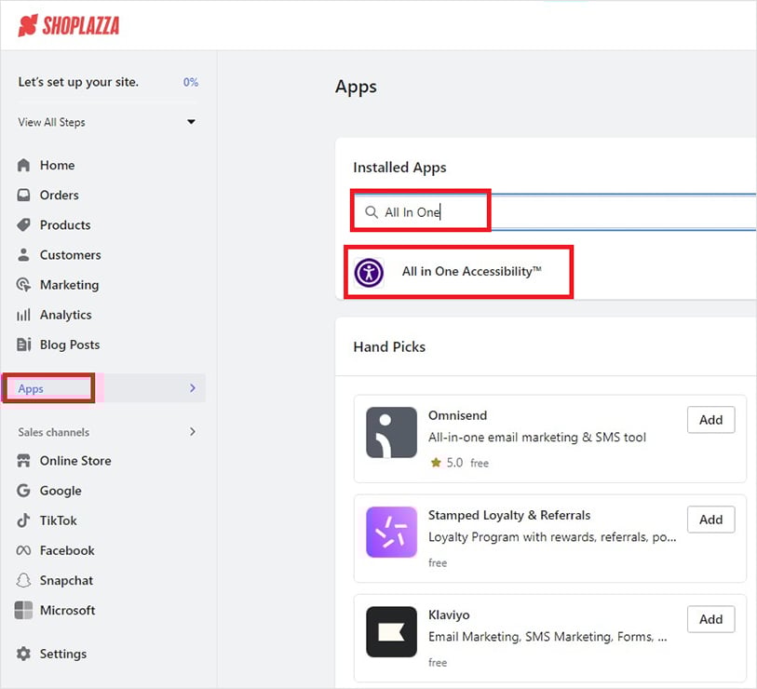This screenshot has height=689, width=757.
Task: Click the Marketing target icon
Action: pyautogui.click(x=23, y=285)
